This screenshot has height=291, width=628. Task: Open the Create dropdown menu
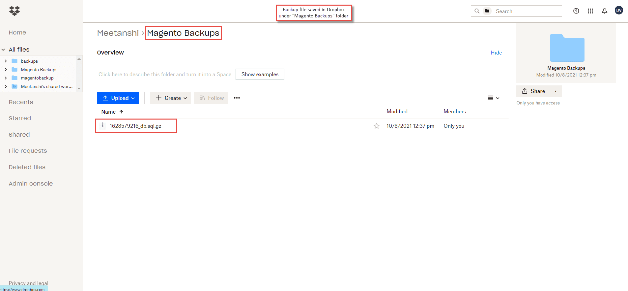pyautogui.click(x=171, y=98)
